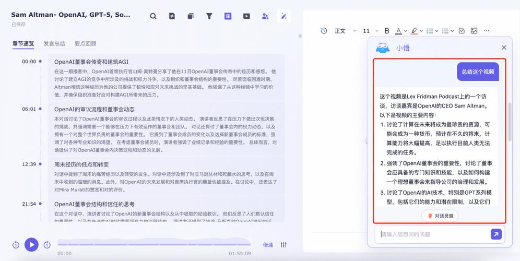Screen dimensions: 520x261
Task: Click the 对话灵感 suggestion button
Action: [440, 216]
